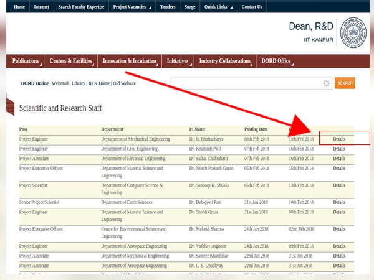The height and width of the screenshot is (280, 374).
Task: Open the Library link
Action: pos(79,83)
